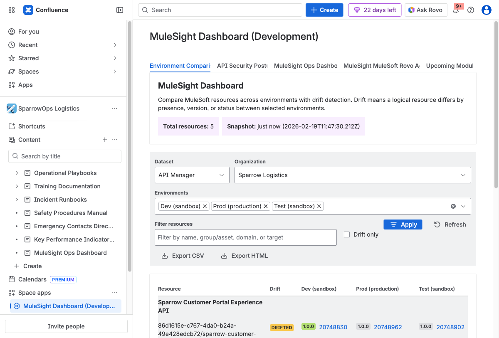This screenshot has width=499, height=338.
Task: Open your profile avatar icon
Action: pyautogui.click(x=486, y=10)
